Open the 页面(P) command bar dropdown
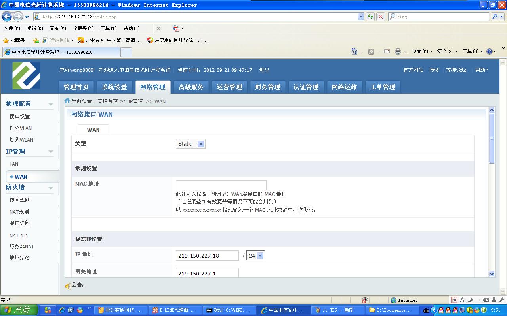The image size is (507, 316). (422, 51)
